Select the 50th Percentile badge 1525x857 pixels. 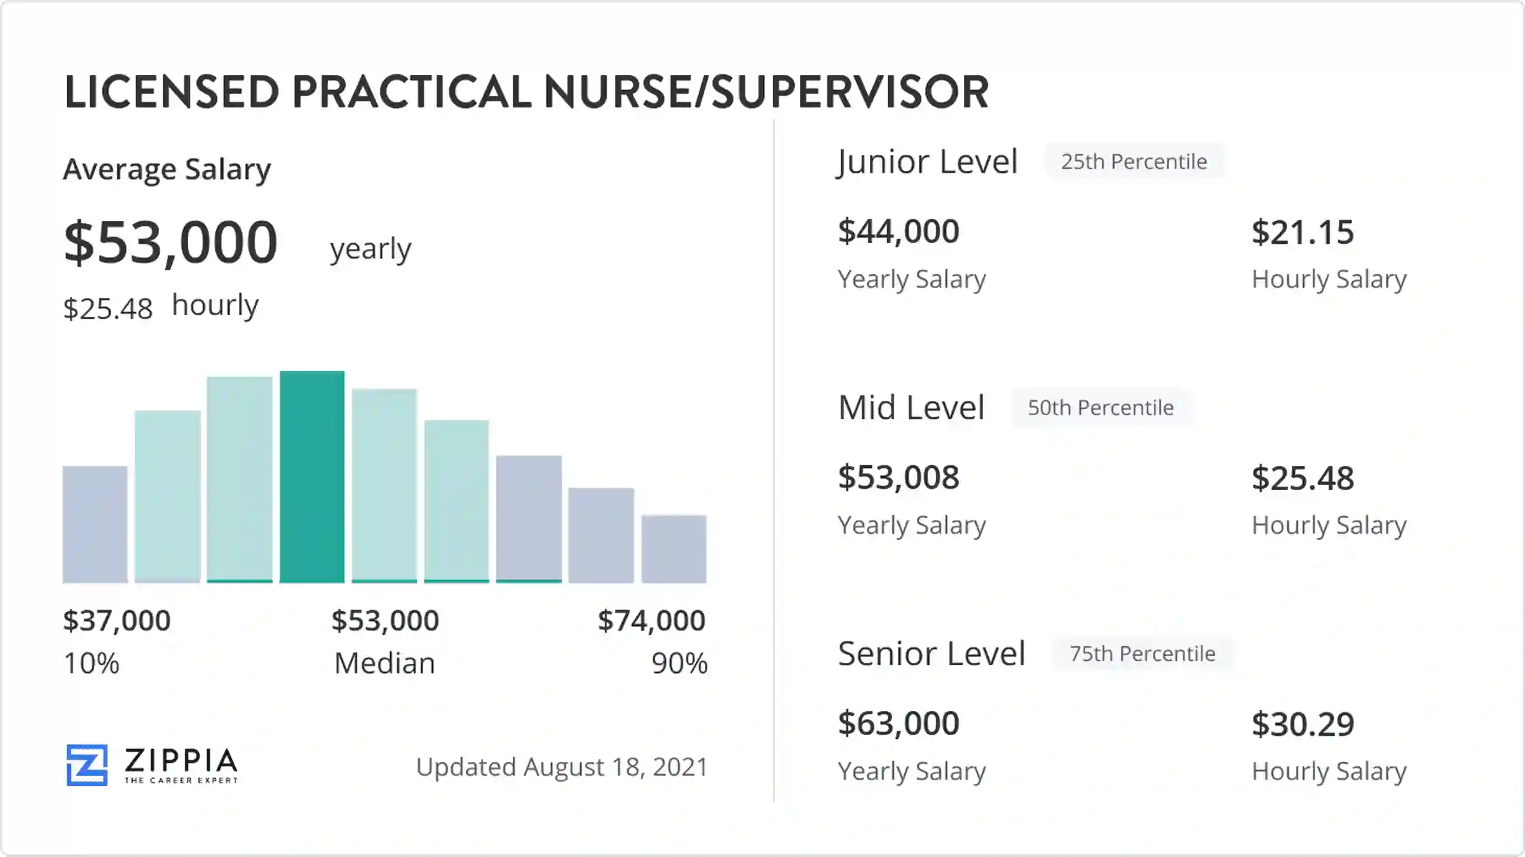(x=1101, y=408)
